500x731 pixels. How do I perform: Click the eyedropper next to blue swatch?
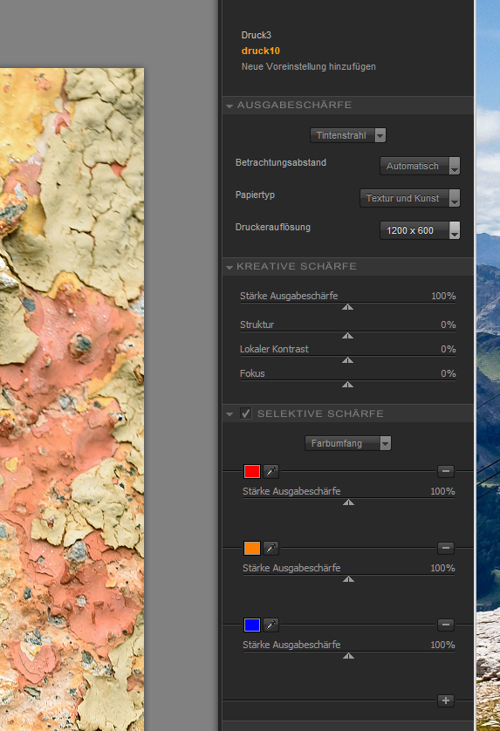[x=271, y=625]
